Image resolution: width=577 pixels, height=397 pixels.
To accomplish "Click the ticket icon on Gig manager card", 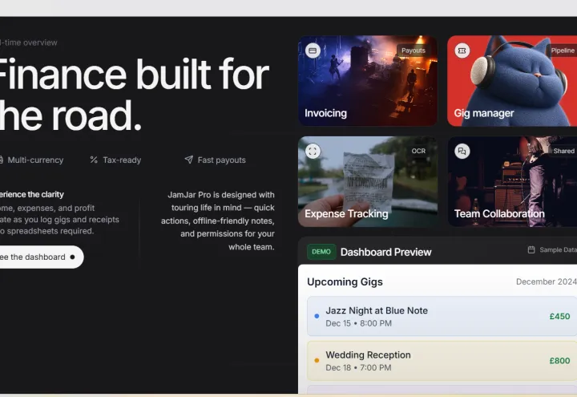I will [462, 51].
